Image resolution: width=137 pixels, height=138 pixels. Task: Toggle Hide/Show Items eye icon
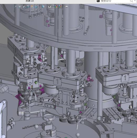click(x=50, y=7)
